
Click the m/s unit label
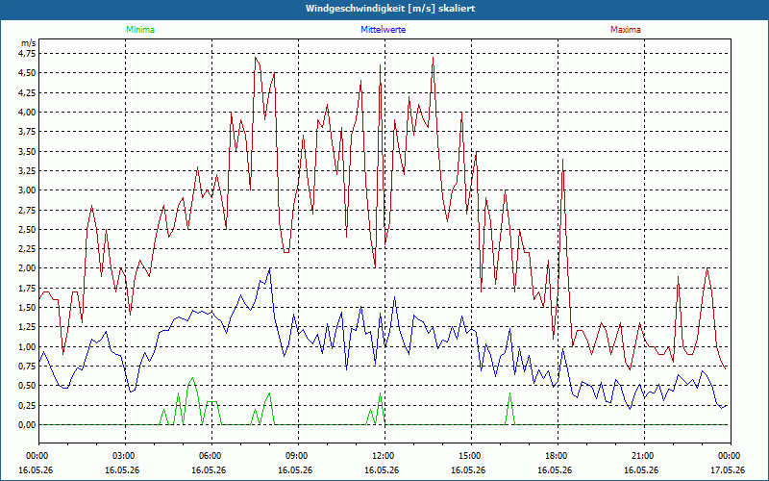29,43
